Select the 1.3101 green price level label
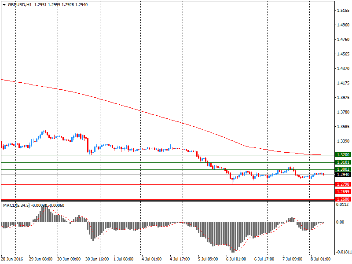 coord(343,162)
